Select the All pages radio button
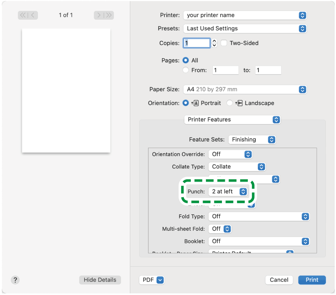The image size is (336, 295). [186, 60]
